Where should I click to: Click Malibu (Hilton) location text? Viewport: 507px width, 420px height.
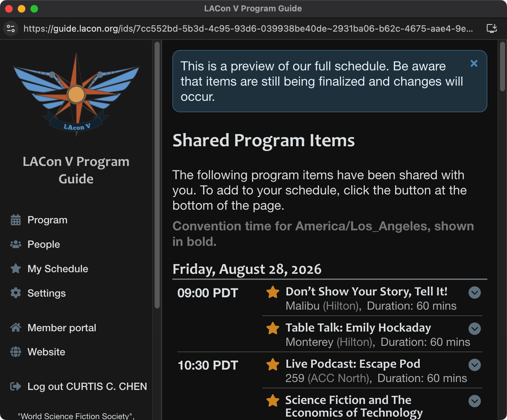click(x=323, y=306)
